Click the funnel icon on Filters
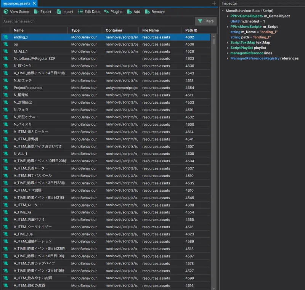This screenshot has width=305, height=290. pos(200,21)
